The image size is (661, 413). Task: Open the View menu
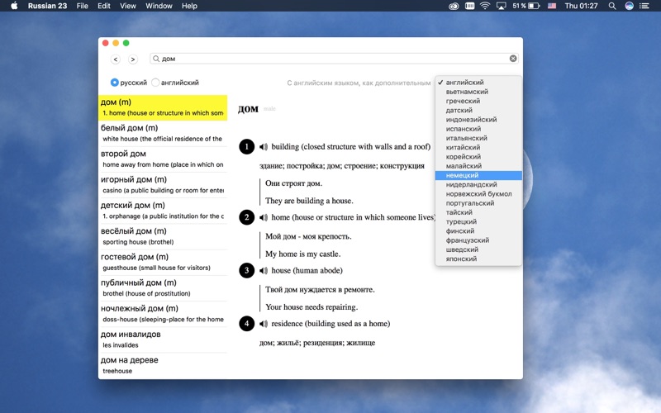tap(128, 6)
